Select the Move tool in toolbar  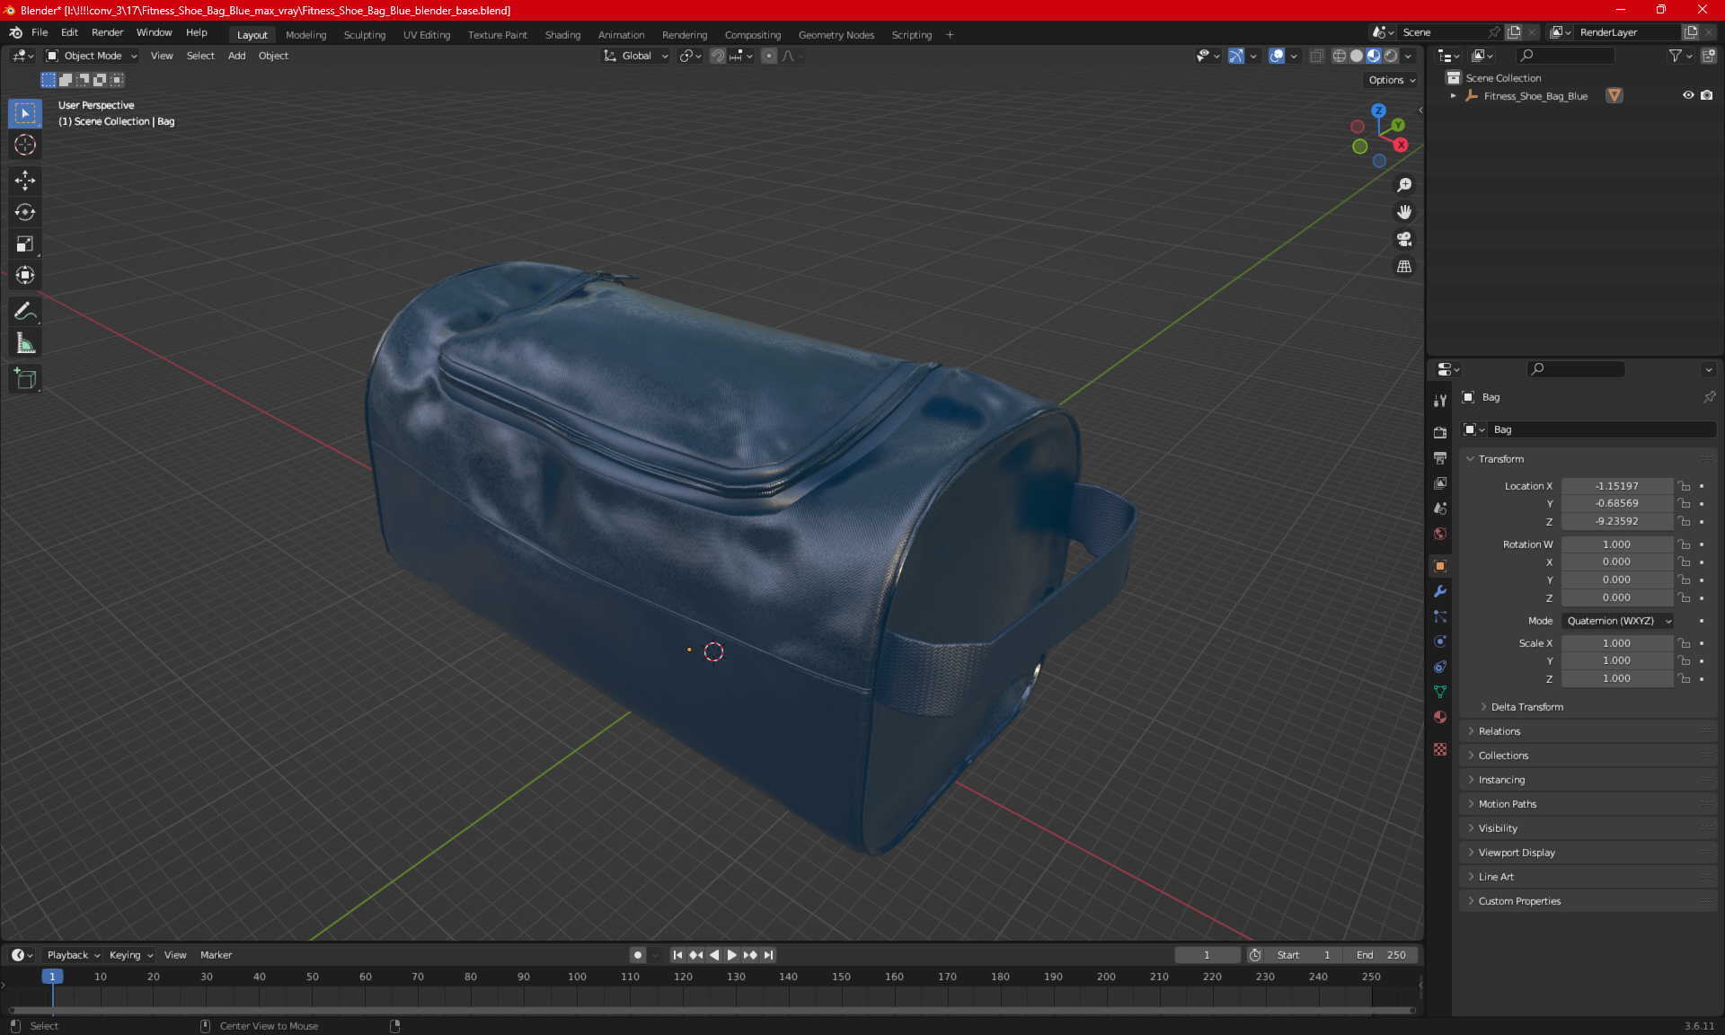click(x=25, y=181)
